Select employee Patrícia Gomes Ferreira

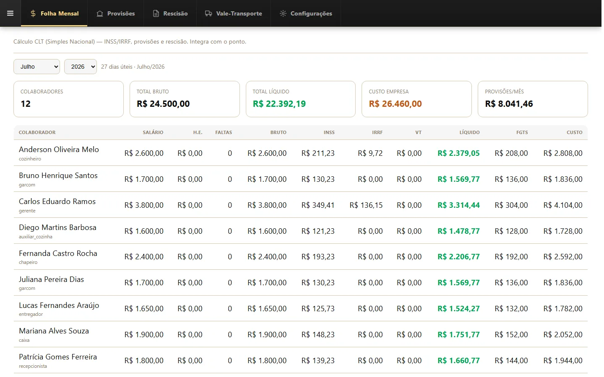(x=58, y=357)
